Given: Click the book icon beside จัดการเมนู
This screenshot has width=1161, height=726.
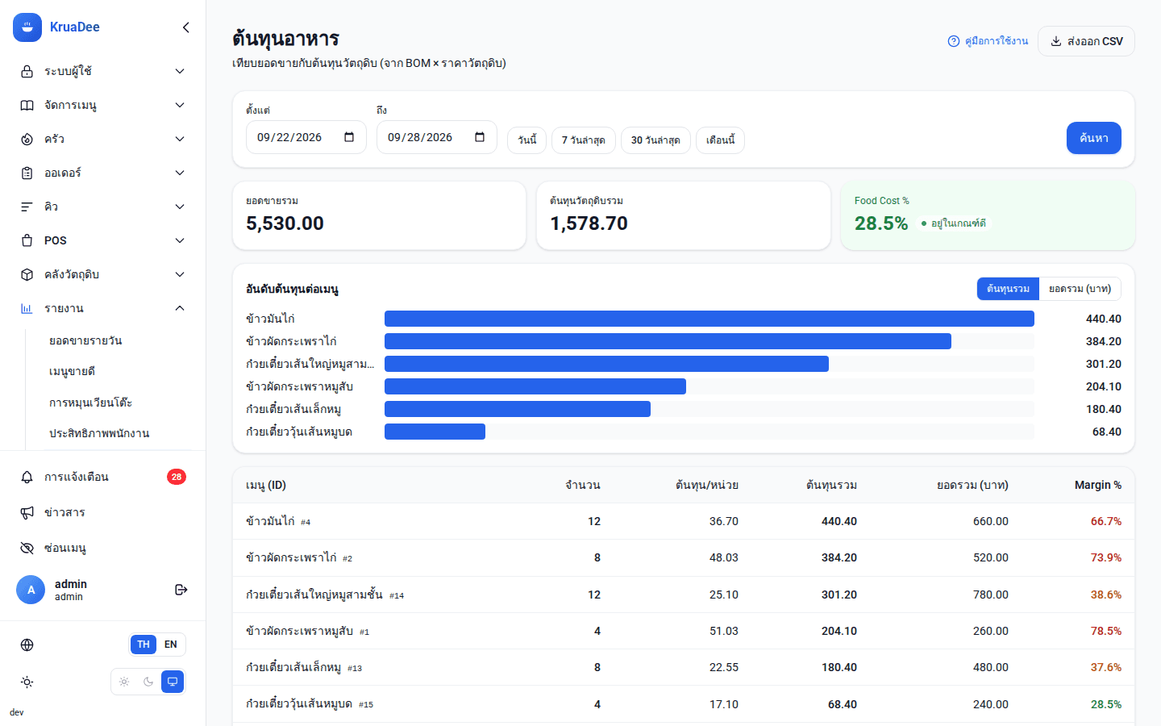Looking at the screenshot, I should click(x=27, y=105).
